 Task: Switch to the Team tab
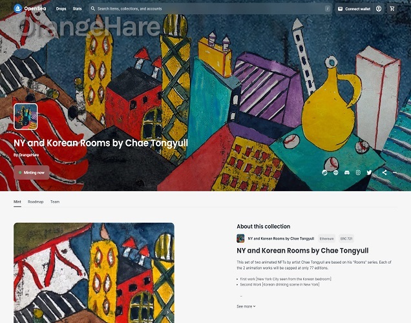tap(55, 202)
